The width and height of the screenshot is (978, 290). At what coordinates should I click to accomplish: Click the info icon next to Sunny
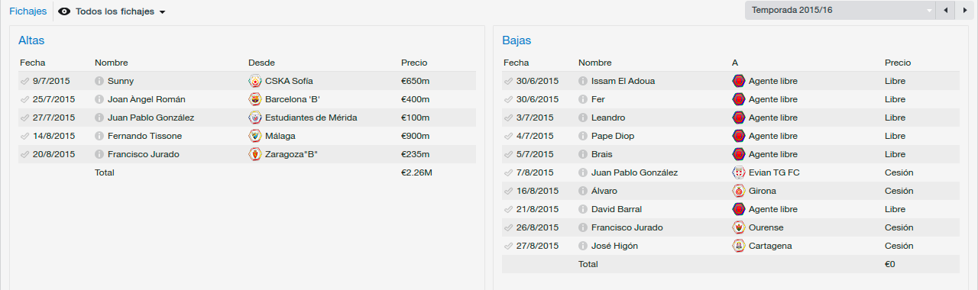(x=99, y=81)
